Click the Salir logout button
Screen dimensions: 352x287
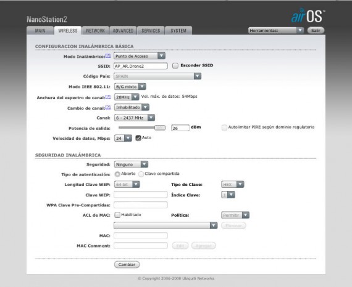coord(316,30)
